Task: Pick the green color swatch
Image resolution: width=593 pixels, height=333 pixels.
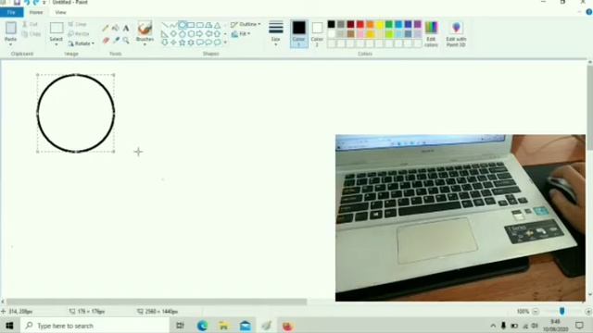Action: (389, 25)
